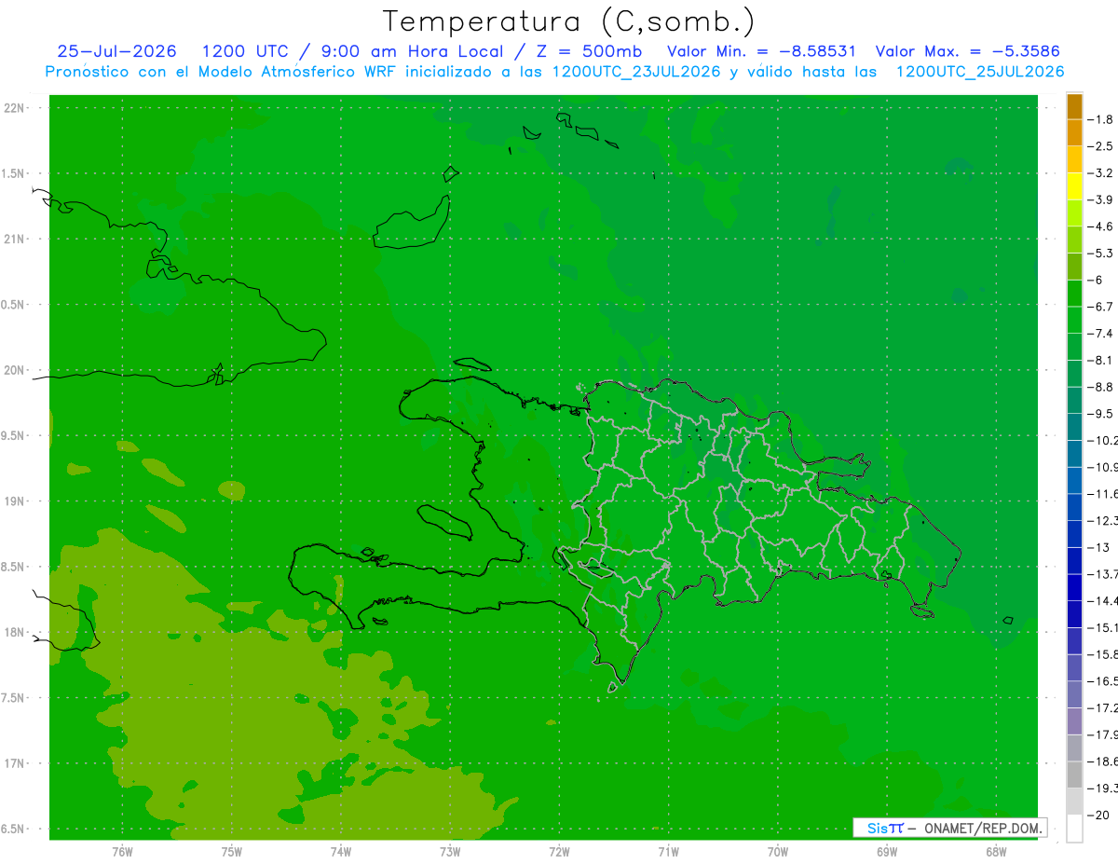Click the white swatch below -20
Viewport: 1118px width, 864px height.
[1074, 829]
